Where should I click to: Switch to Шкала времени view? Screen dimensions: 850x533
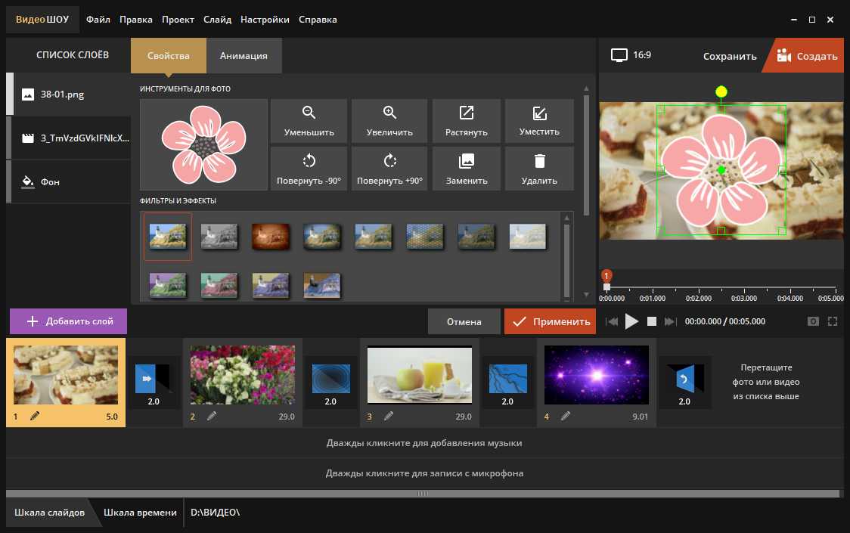click(x=141, y=513)
